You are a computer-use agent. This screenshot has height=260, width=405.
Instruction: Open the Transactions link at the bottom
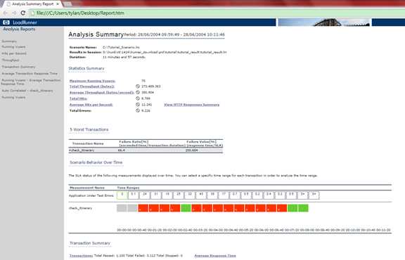81,256
